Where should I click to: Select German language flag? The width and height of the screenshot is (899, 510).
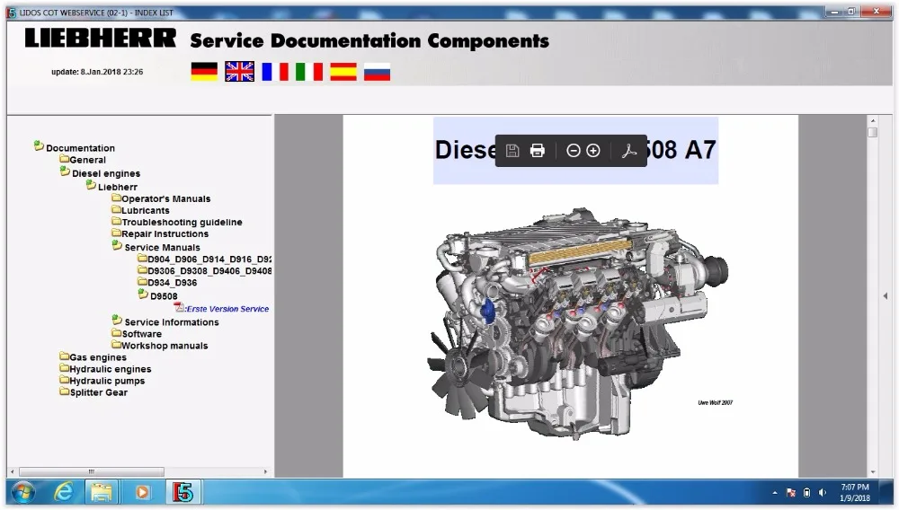(204, 72)
